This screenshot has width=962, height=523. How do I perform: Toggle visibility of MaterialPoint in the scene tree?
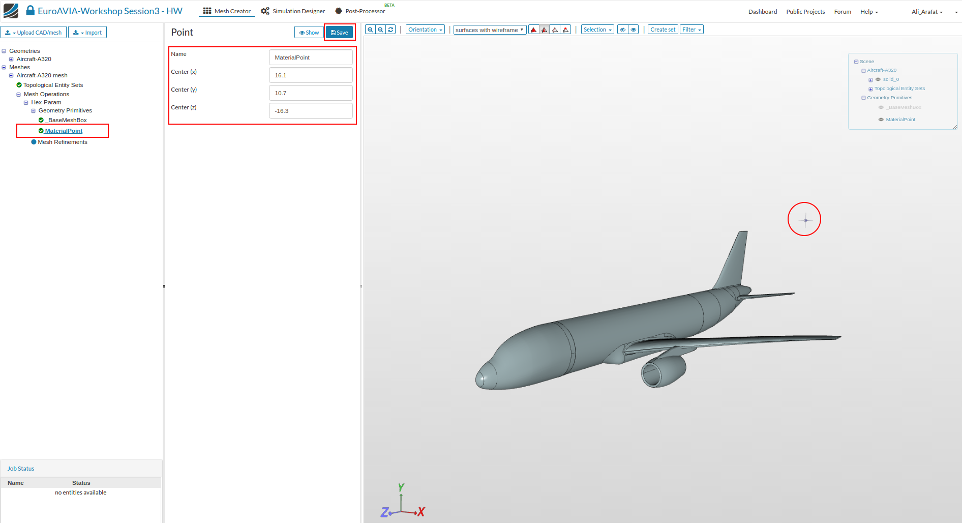pos(881,120)
